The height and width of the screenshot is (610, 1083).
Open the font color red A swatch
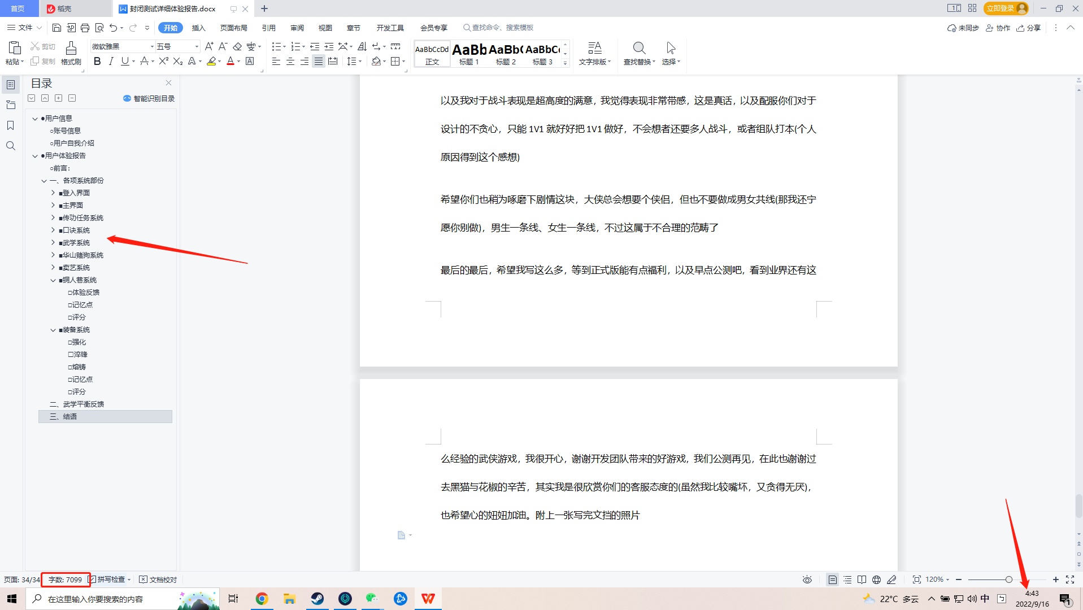click(230, 61)
